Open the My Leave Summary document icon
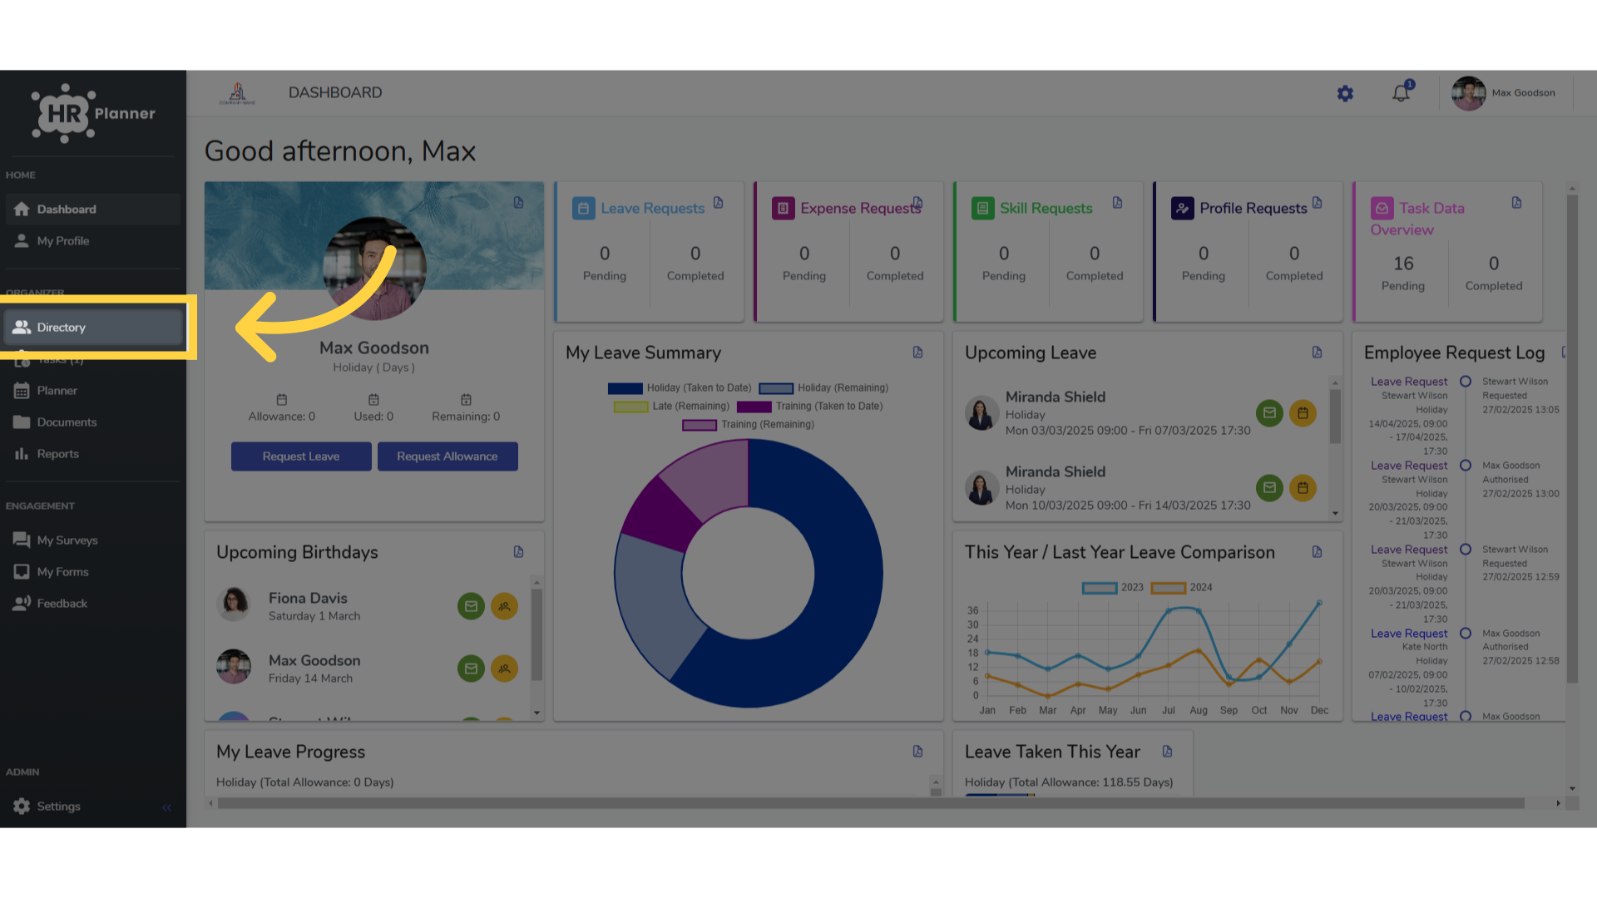The height and width of the screenshot is (898, 1597). point(918,353)
